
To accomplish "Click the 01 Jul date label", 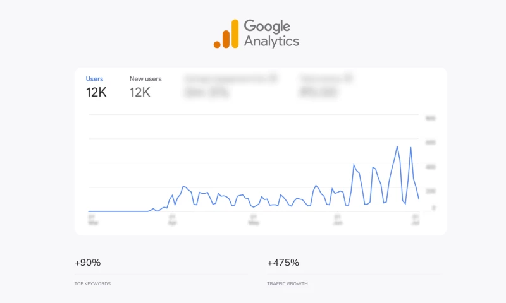I will pyautogui.click(x=416, y=219).
